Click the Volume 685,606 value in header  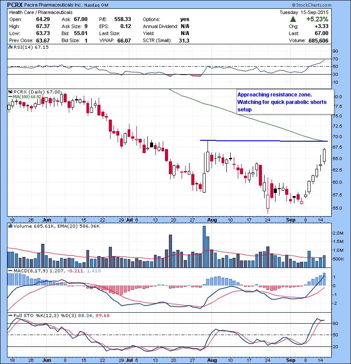click(x=316, y=40)
